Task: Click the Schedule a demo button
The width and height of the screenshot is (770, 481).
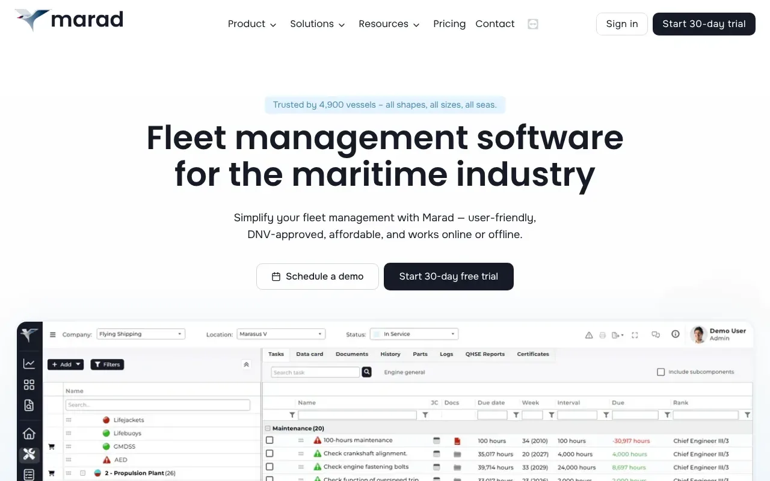Action: click(x=318, y=277)
